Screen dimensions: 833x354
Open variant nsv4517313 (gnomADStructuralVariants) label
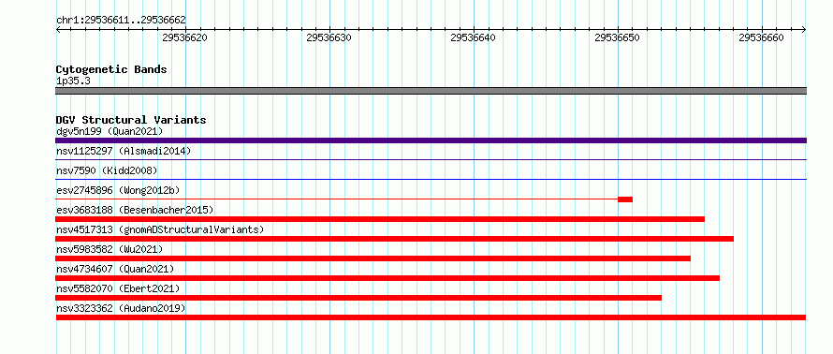pos(160,229)
